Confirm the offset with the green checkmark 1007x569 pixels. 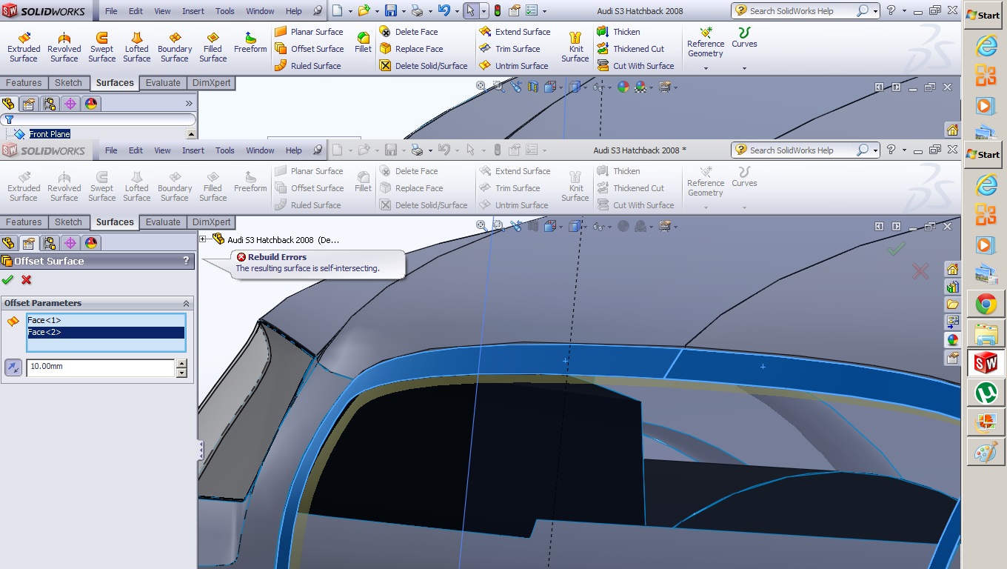8,280
